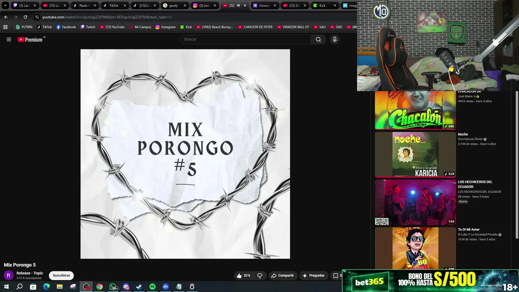Open the CANCION DE PETER bookmark
Image resolution: width=519 pixels, height=292 pixels.
(x=255, y=27)
